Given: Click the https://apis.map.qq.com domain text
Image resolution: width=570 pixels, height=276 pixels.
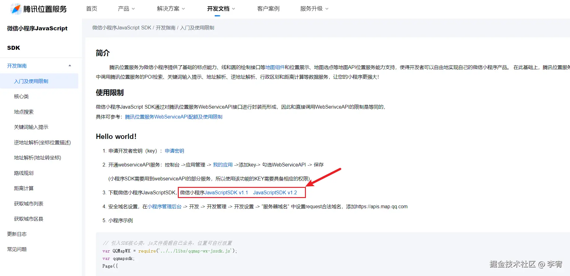Looking at the screenshot, I should click(x=382, y=206).
